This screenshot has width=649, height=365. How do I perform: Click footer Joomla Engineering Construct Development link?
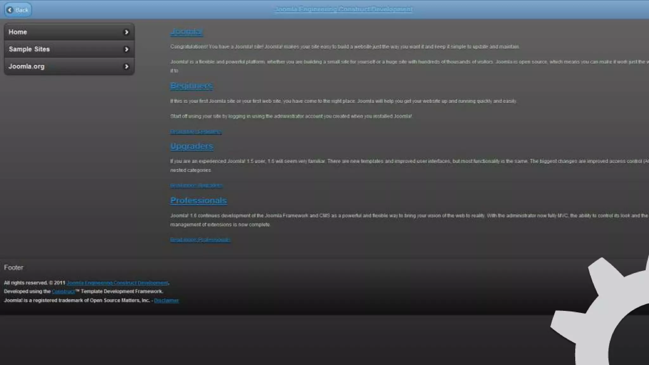pos(117,283)
